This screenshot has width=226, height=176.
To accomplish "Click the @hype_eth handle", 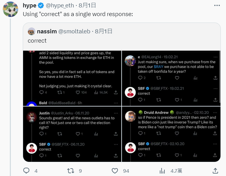I will (60, 6).
